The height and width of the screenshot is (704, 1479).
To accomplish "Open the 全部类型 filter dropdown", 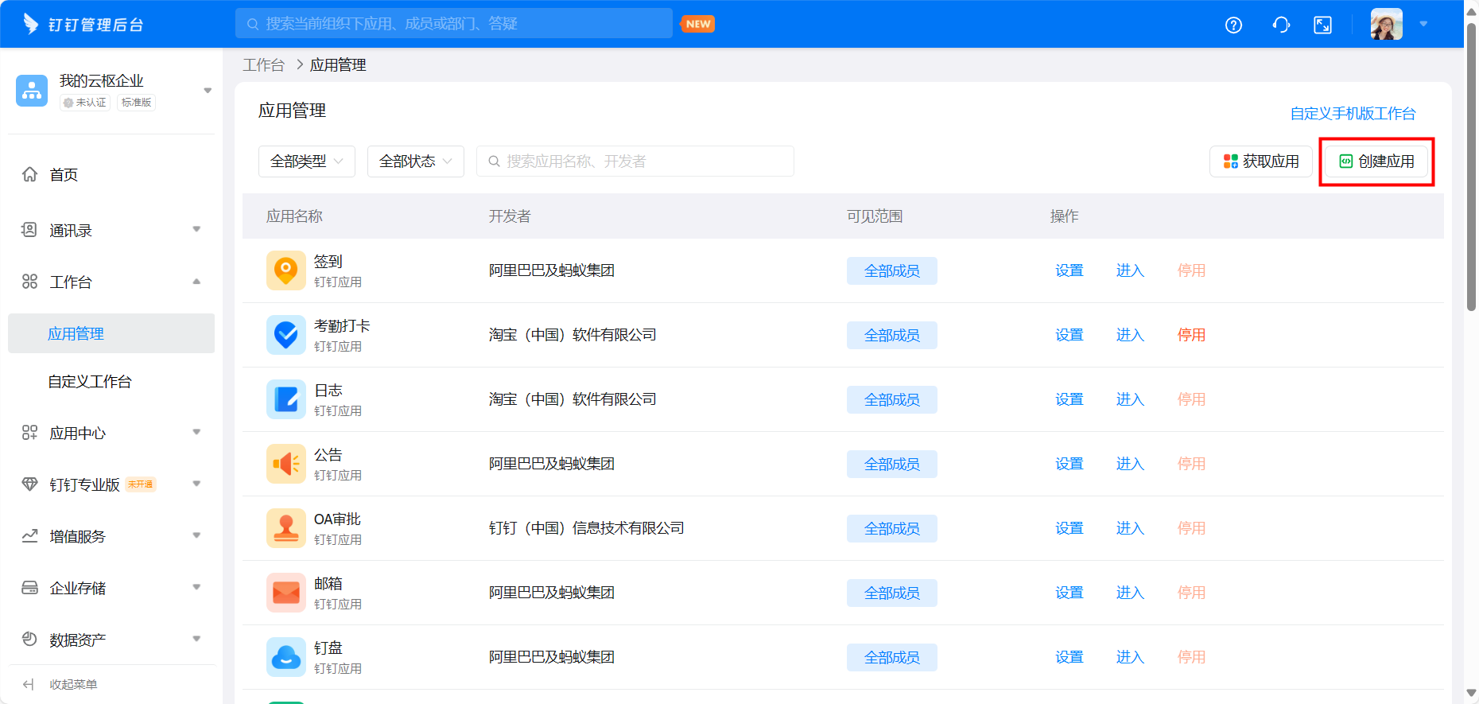I will click(x=307, y=161).
